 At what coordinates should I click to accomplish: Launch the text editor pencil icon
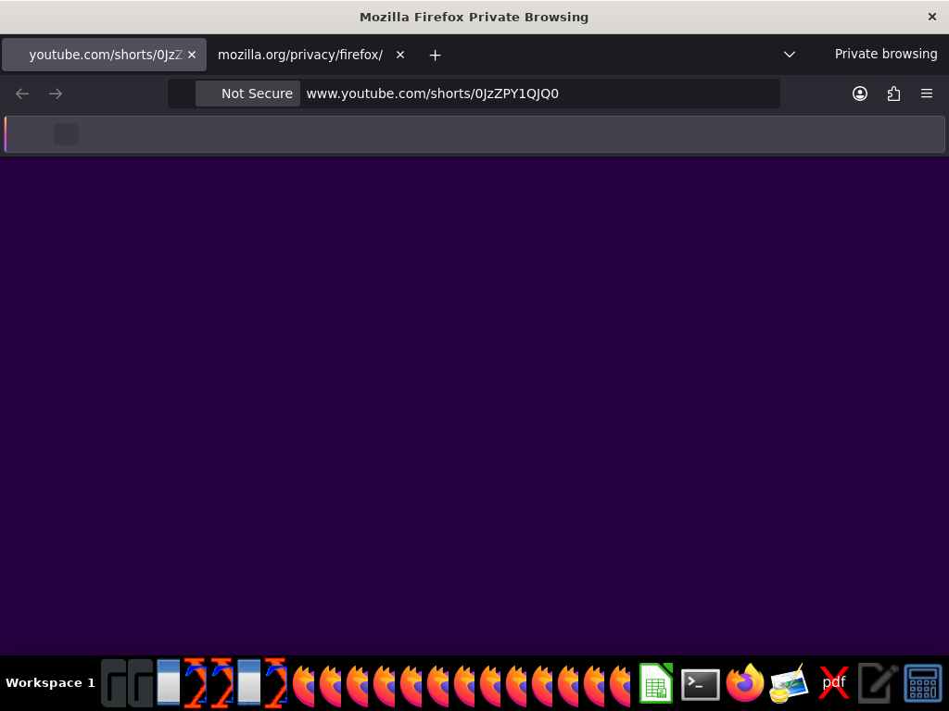tap(879, 684)
